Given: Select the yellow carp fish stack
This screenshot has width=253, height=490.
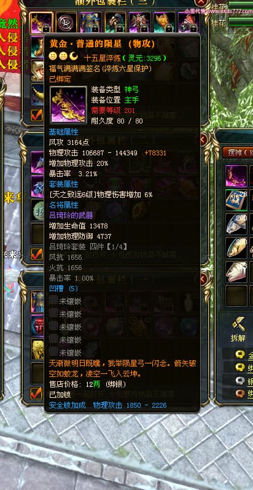Looking at the screenshot, I should pos(236,247).
